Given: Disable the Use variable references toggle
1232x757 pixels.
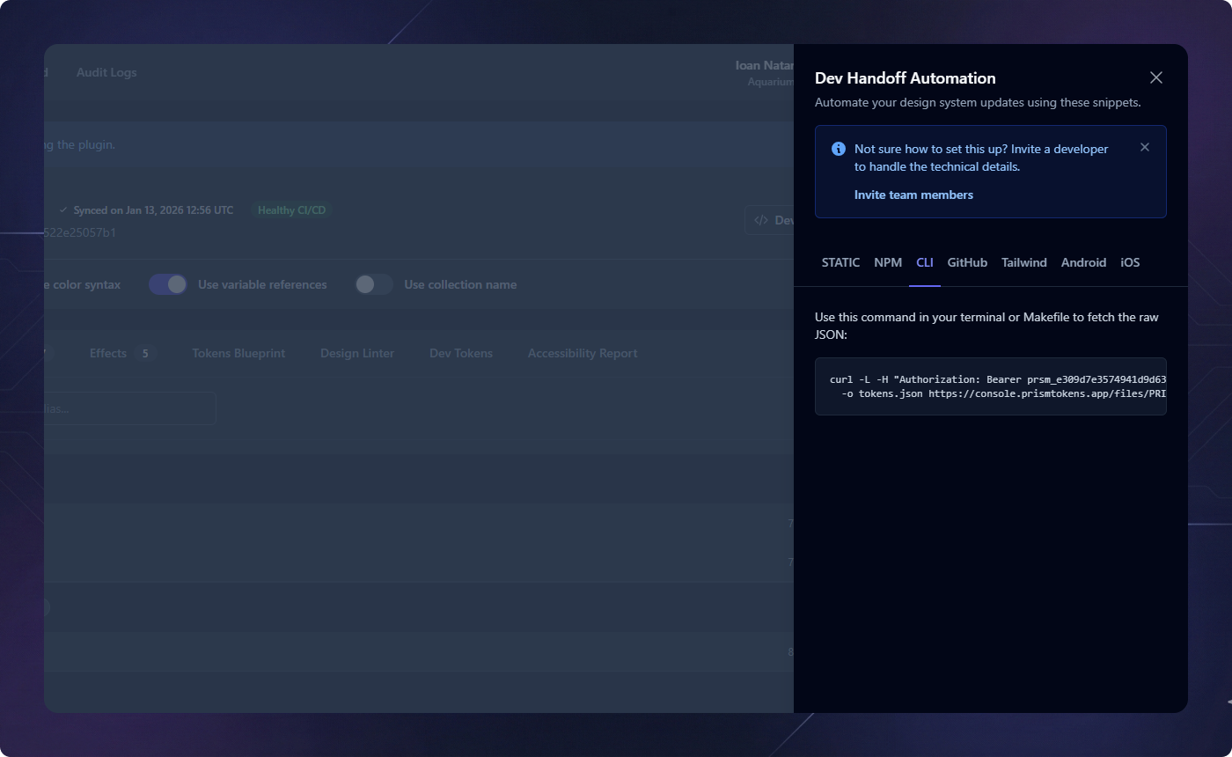Looking at the screenshot, I should point(167,284).
